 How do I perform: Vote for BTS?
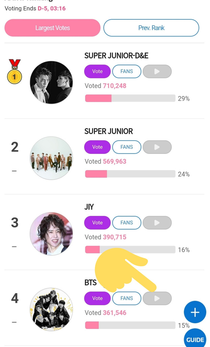pyautogui.click(x=97, y=298)
